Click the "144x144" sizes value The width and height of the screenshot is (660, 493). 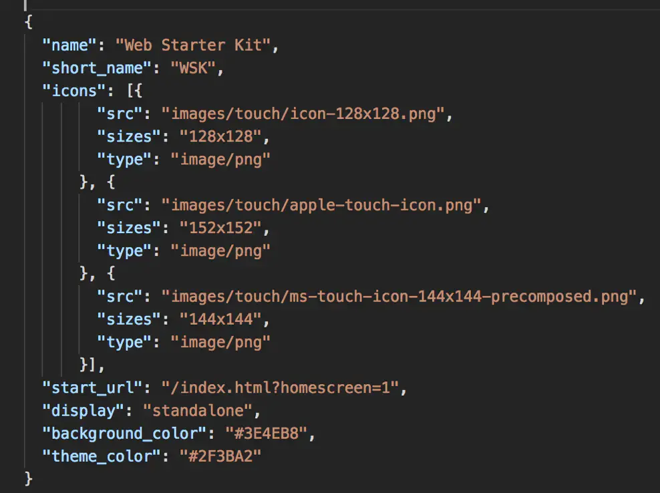tap(220, 319)
